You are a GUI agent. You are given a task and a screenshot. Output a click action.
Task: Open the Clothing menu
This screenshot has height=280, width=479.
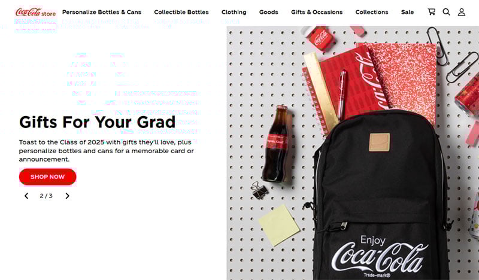(x=234, y=12)
